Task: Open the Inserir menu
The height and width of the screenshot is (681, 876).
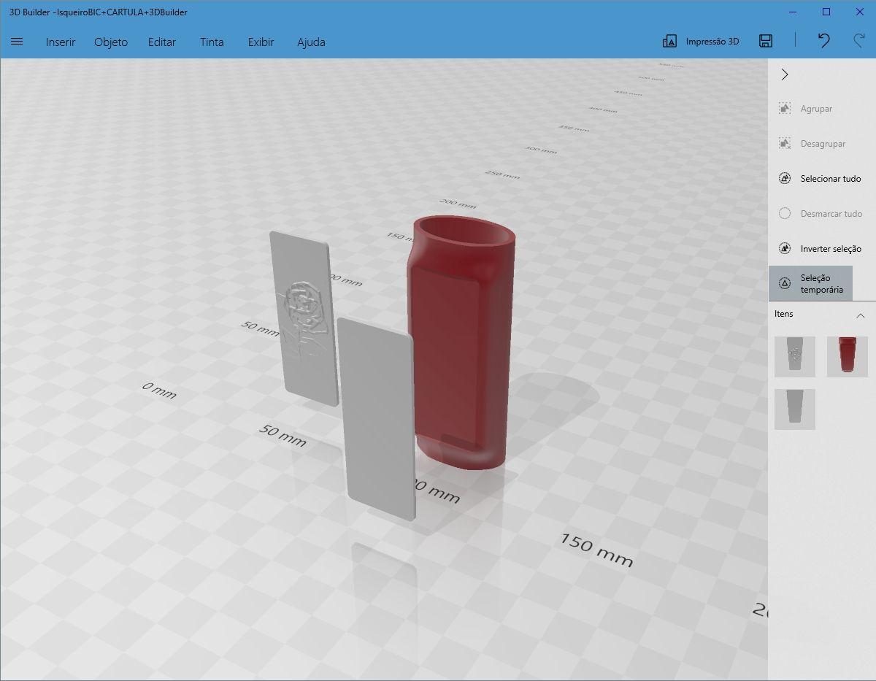Action: point(61,42)
